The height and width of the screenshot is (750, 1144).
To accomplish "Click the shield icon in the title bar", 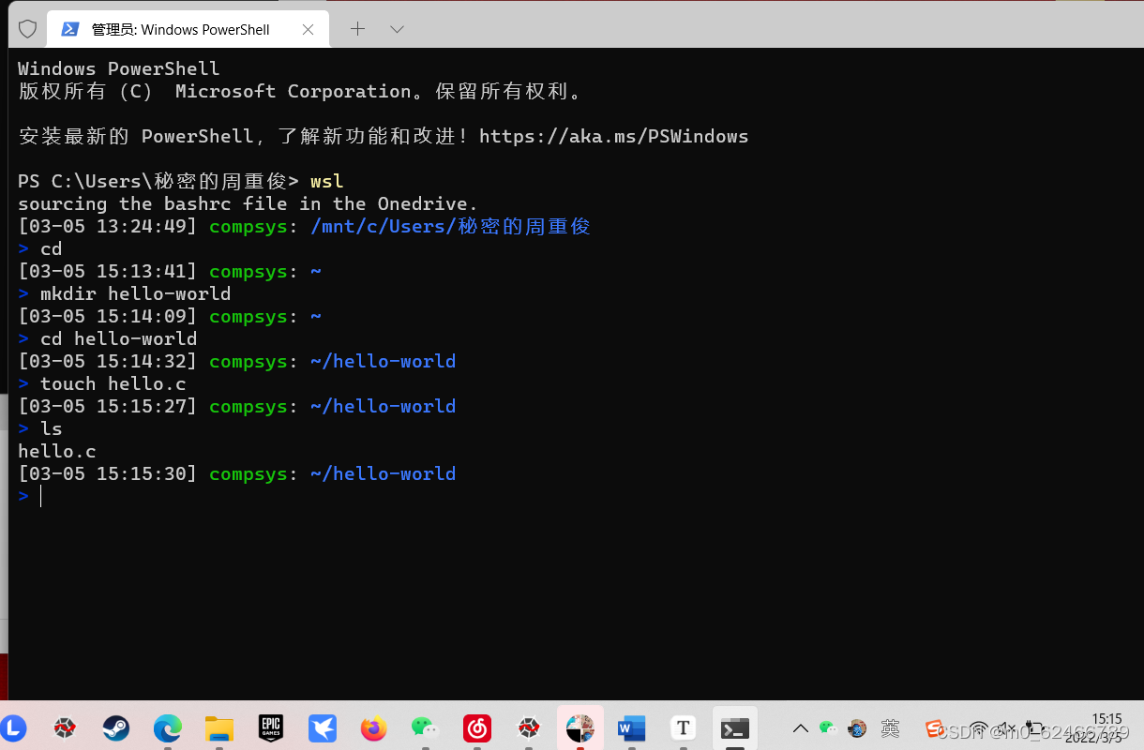I will tap(27, 29).
